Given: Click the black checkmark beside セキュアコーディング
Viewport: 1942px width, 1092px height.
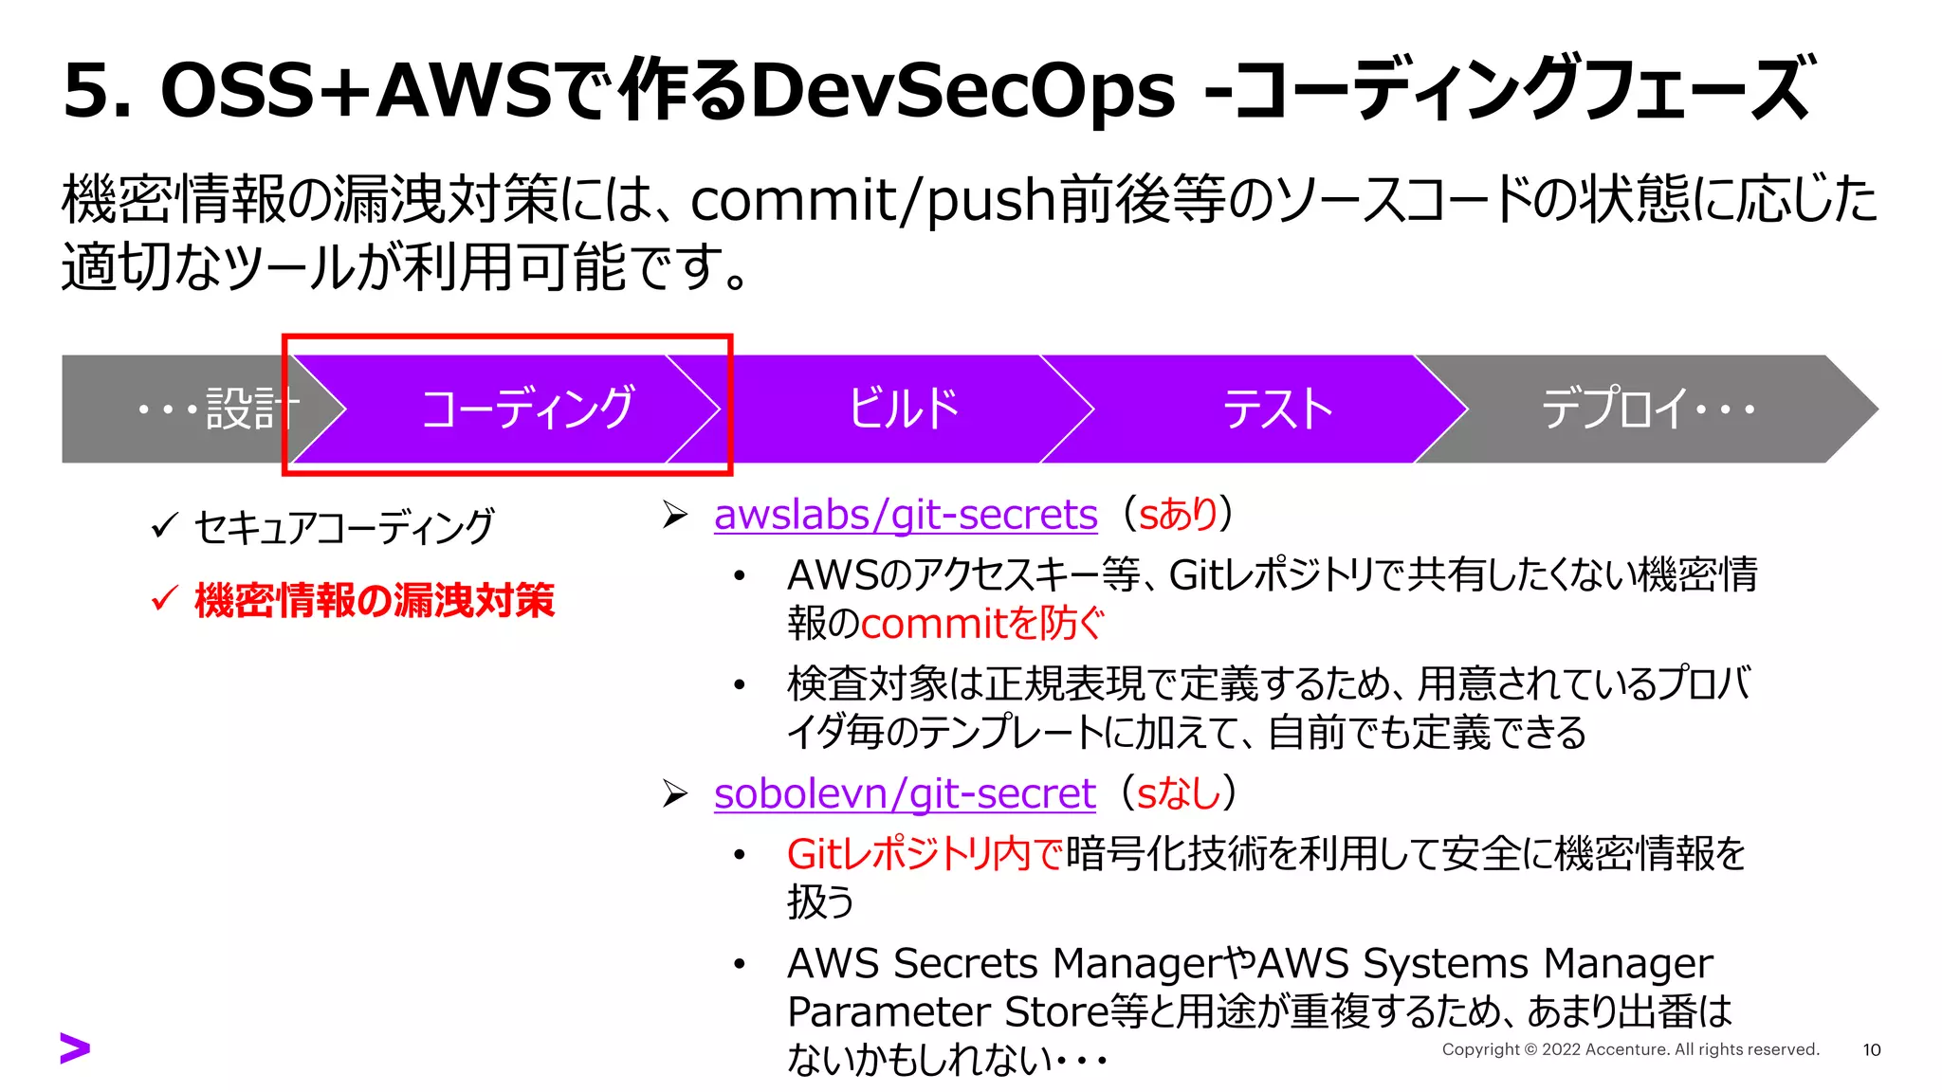Looking at the screenshot, I should click(x=165, y=525).
